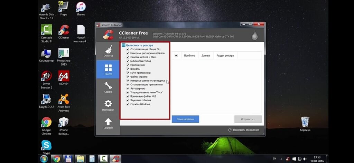Click the Целостность реестра grid icon
Viewport: 354px width, 163px height.
pyautogui.click(x=123, y=45)
